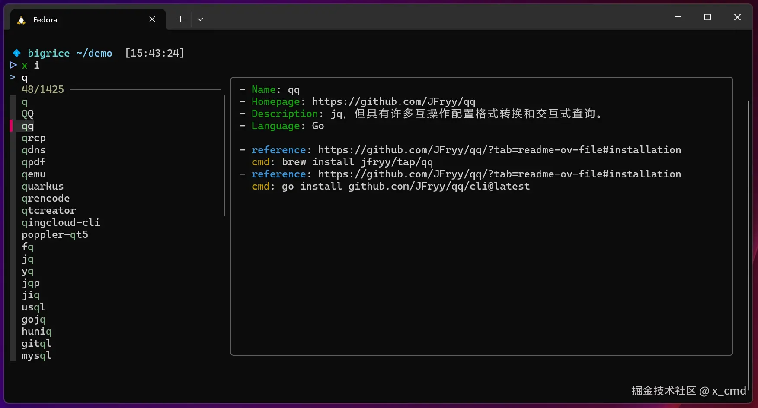The height and width of the screenshot is (408, 758).
Task: Select qemu in the package list
Action: pyautogui.click(x=34, y=174)
